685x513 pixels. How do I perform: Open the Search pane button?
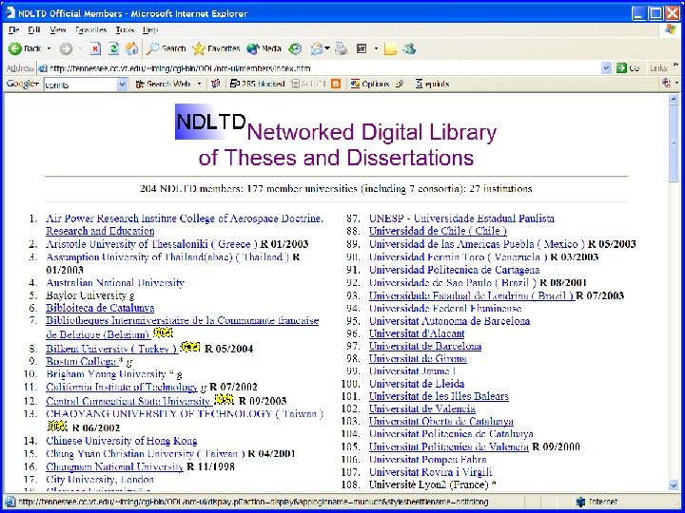[166, 48]
